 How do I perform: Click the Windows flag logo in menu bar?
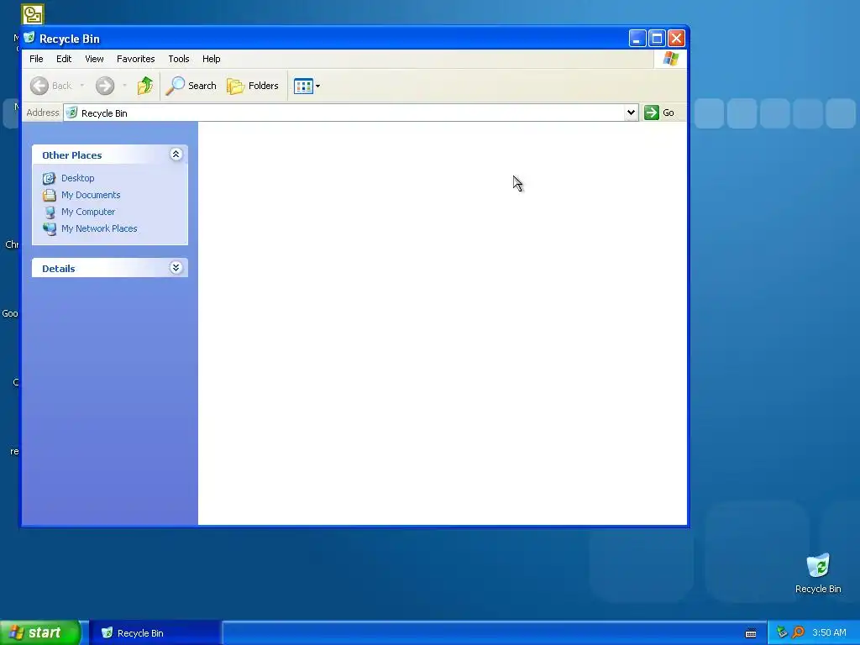coord(670,59)
